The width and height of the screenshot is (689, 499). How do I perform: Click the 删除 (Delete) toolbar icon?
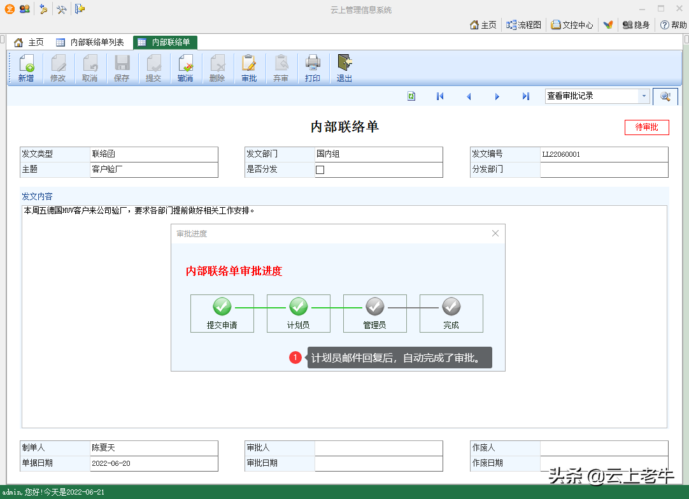point(217,68)
